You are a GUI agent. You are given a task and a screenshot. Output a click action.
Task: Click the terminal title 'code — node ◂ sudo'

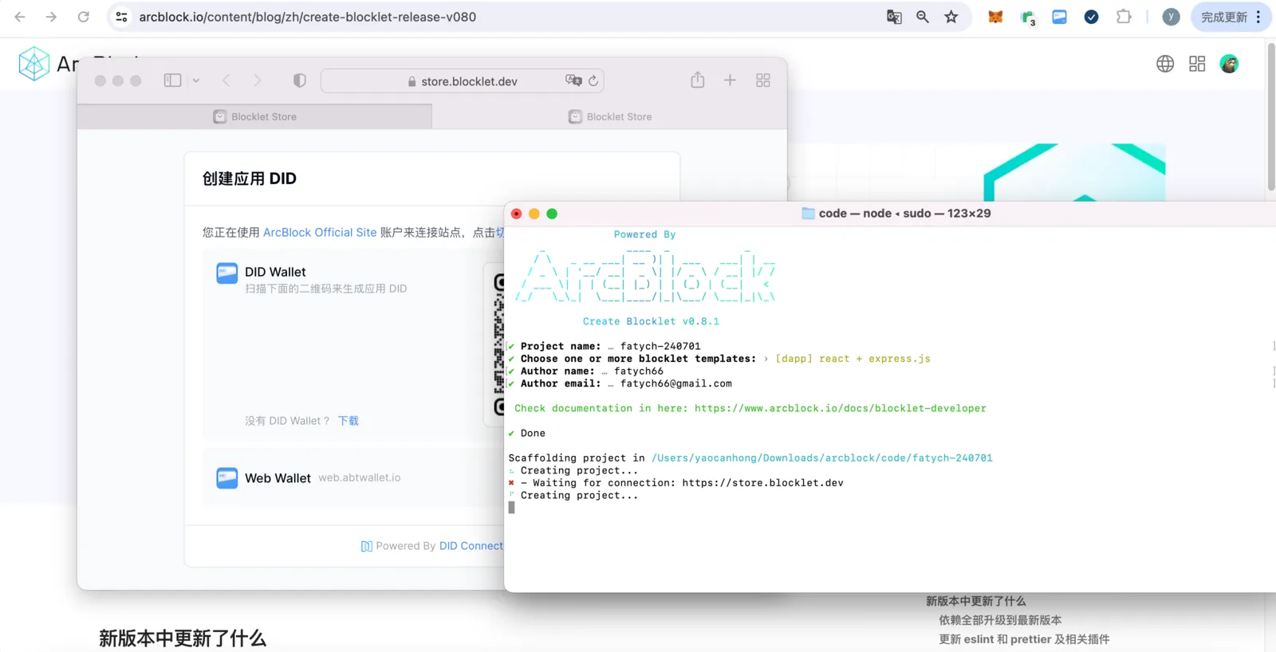pos(896,214)
